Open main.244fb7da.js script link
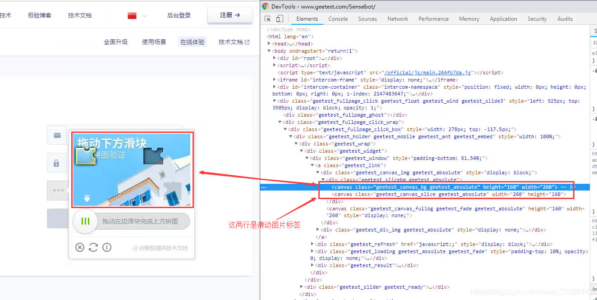This screenshot has width=597, height=300. tap(427, 73)
